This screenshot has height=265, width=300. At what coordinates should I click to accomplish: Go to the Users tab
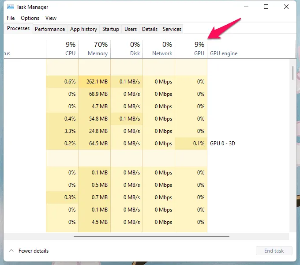(x=131, y=29)
